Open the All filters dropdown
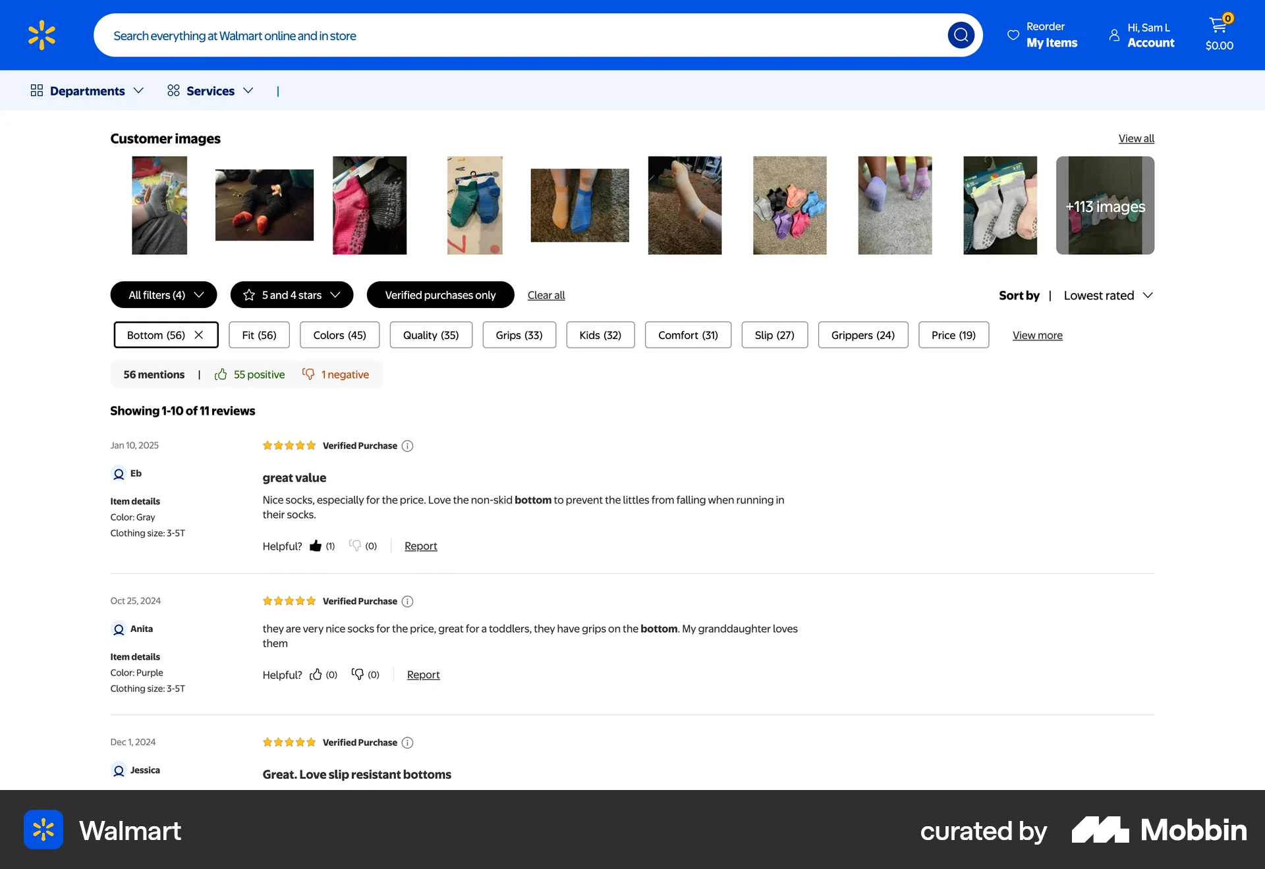Viewport: 1265px width, 869px height. click(163, 294)
